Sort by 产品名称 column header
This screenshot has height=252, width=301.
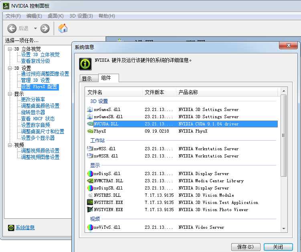227,92
